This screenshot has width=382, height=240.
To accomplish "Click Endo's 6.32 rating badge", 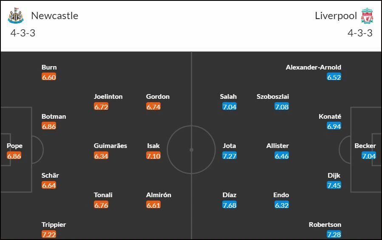I will point(282,205).
